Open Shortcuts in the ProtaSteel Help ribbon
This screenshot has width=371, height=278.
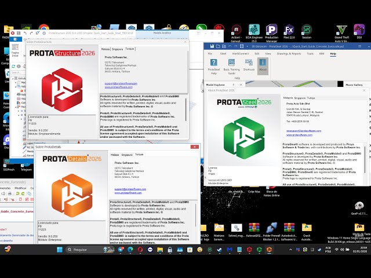click(x=249, y=65)
